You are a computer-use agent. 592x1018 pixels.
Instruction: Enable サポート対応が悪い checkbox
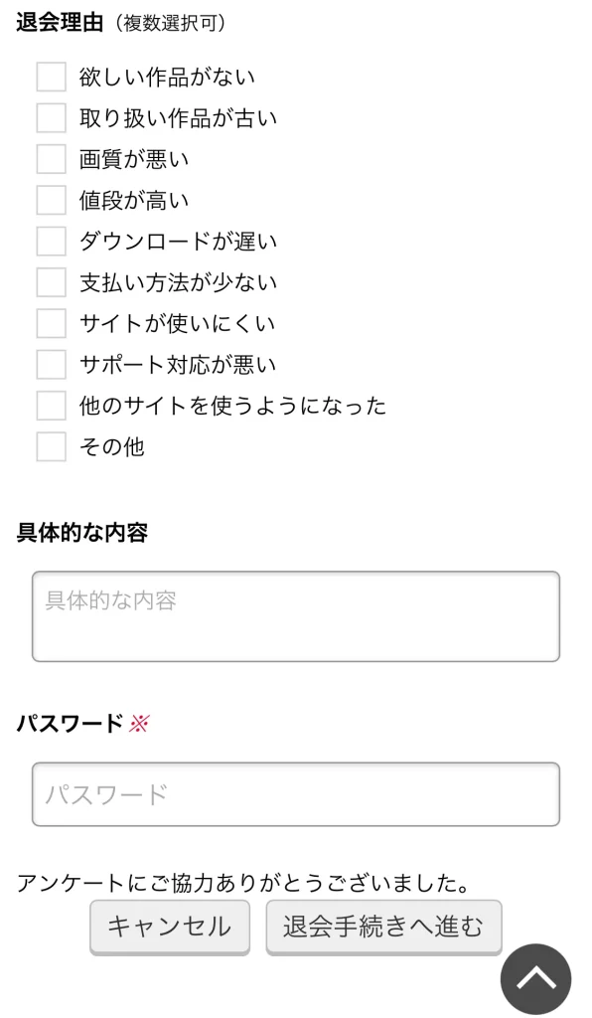click(x=49, y=365)
